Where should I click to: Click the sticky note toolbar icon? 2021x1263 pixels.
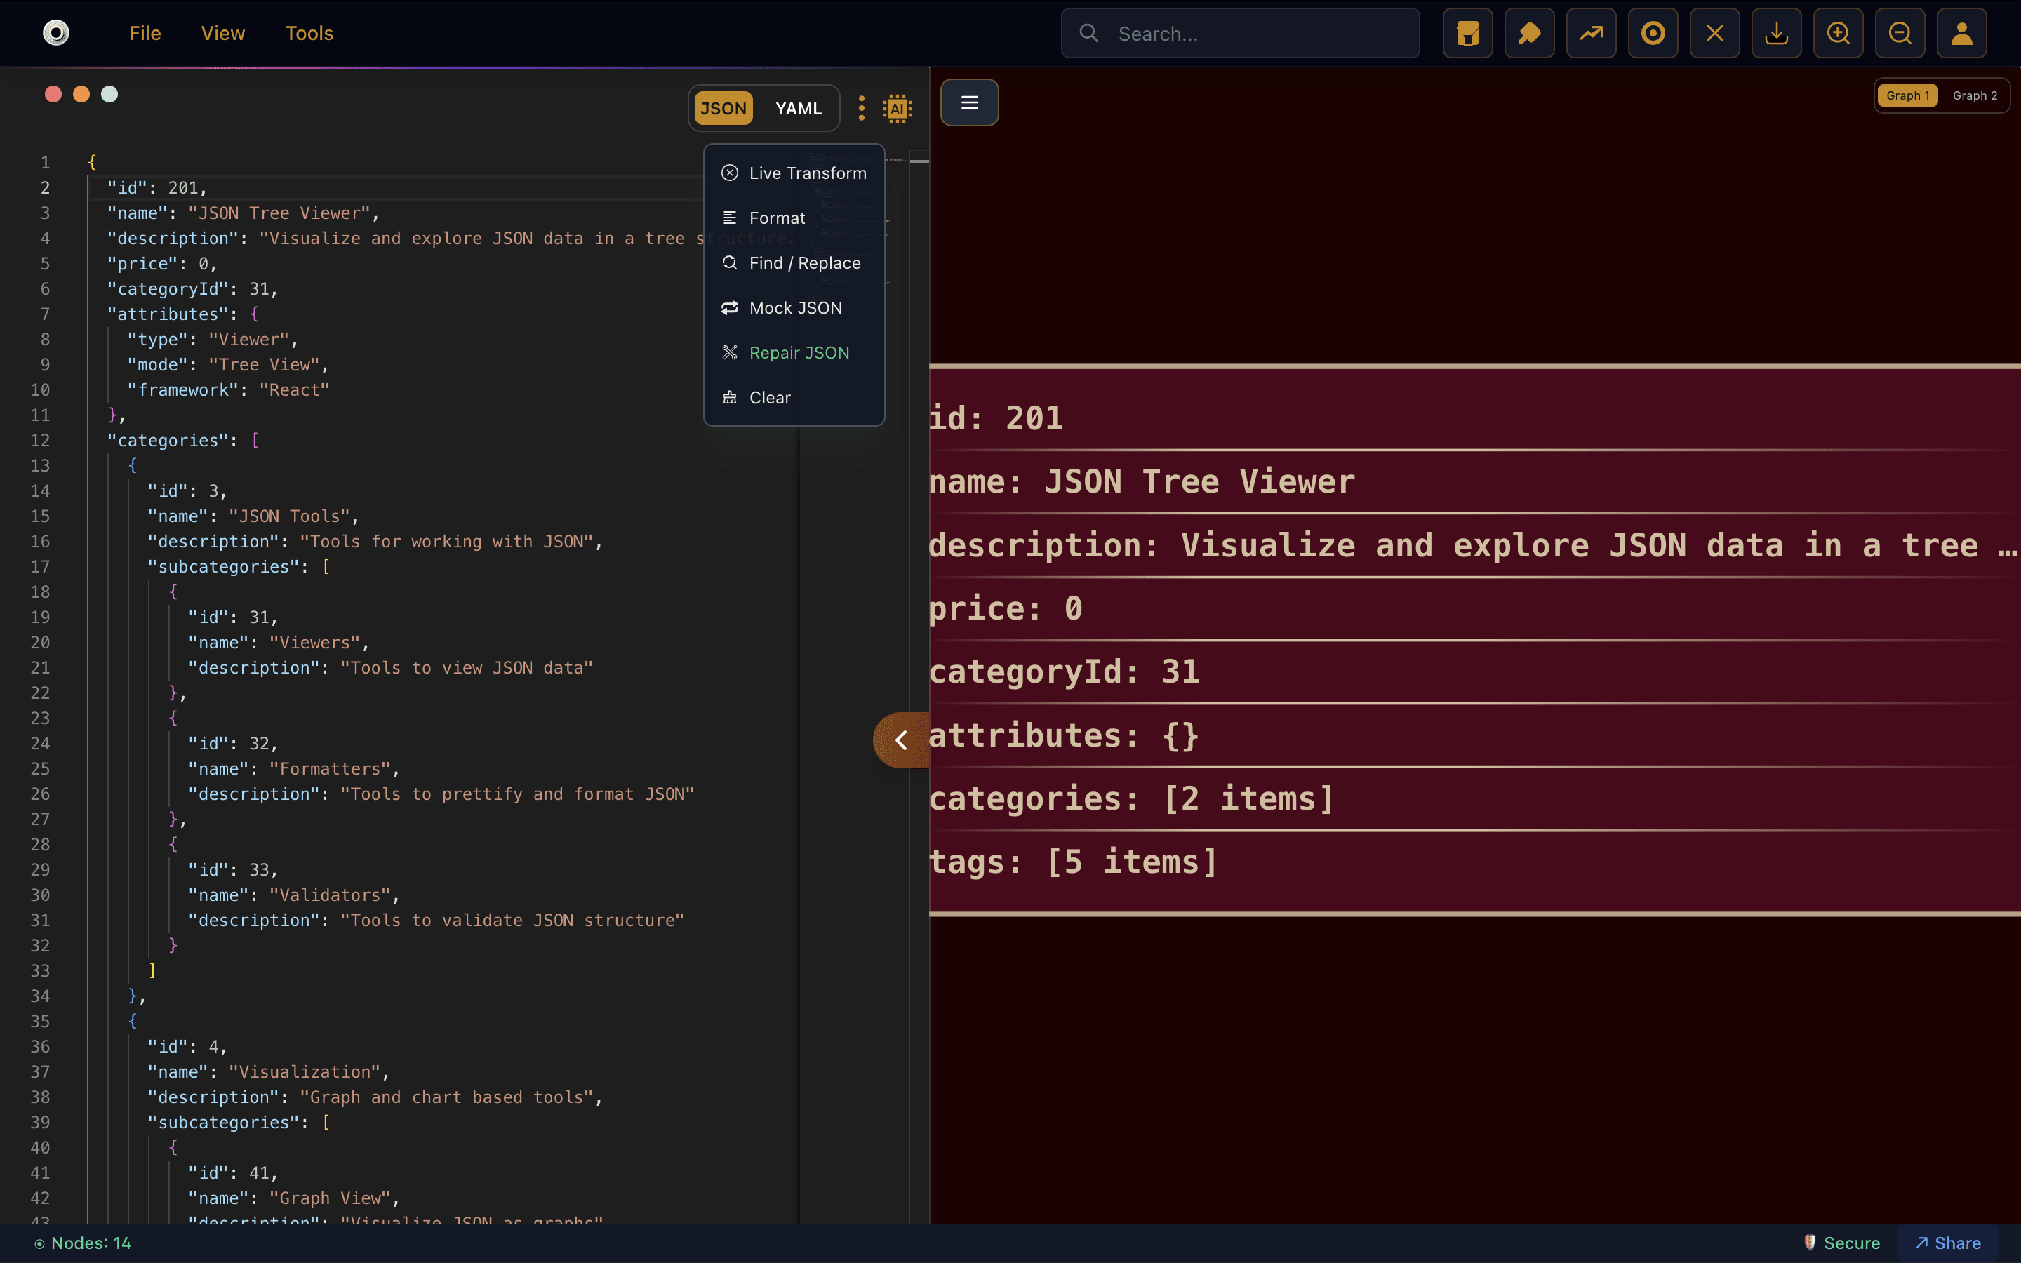(x=1467, y=34)
